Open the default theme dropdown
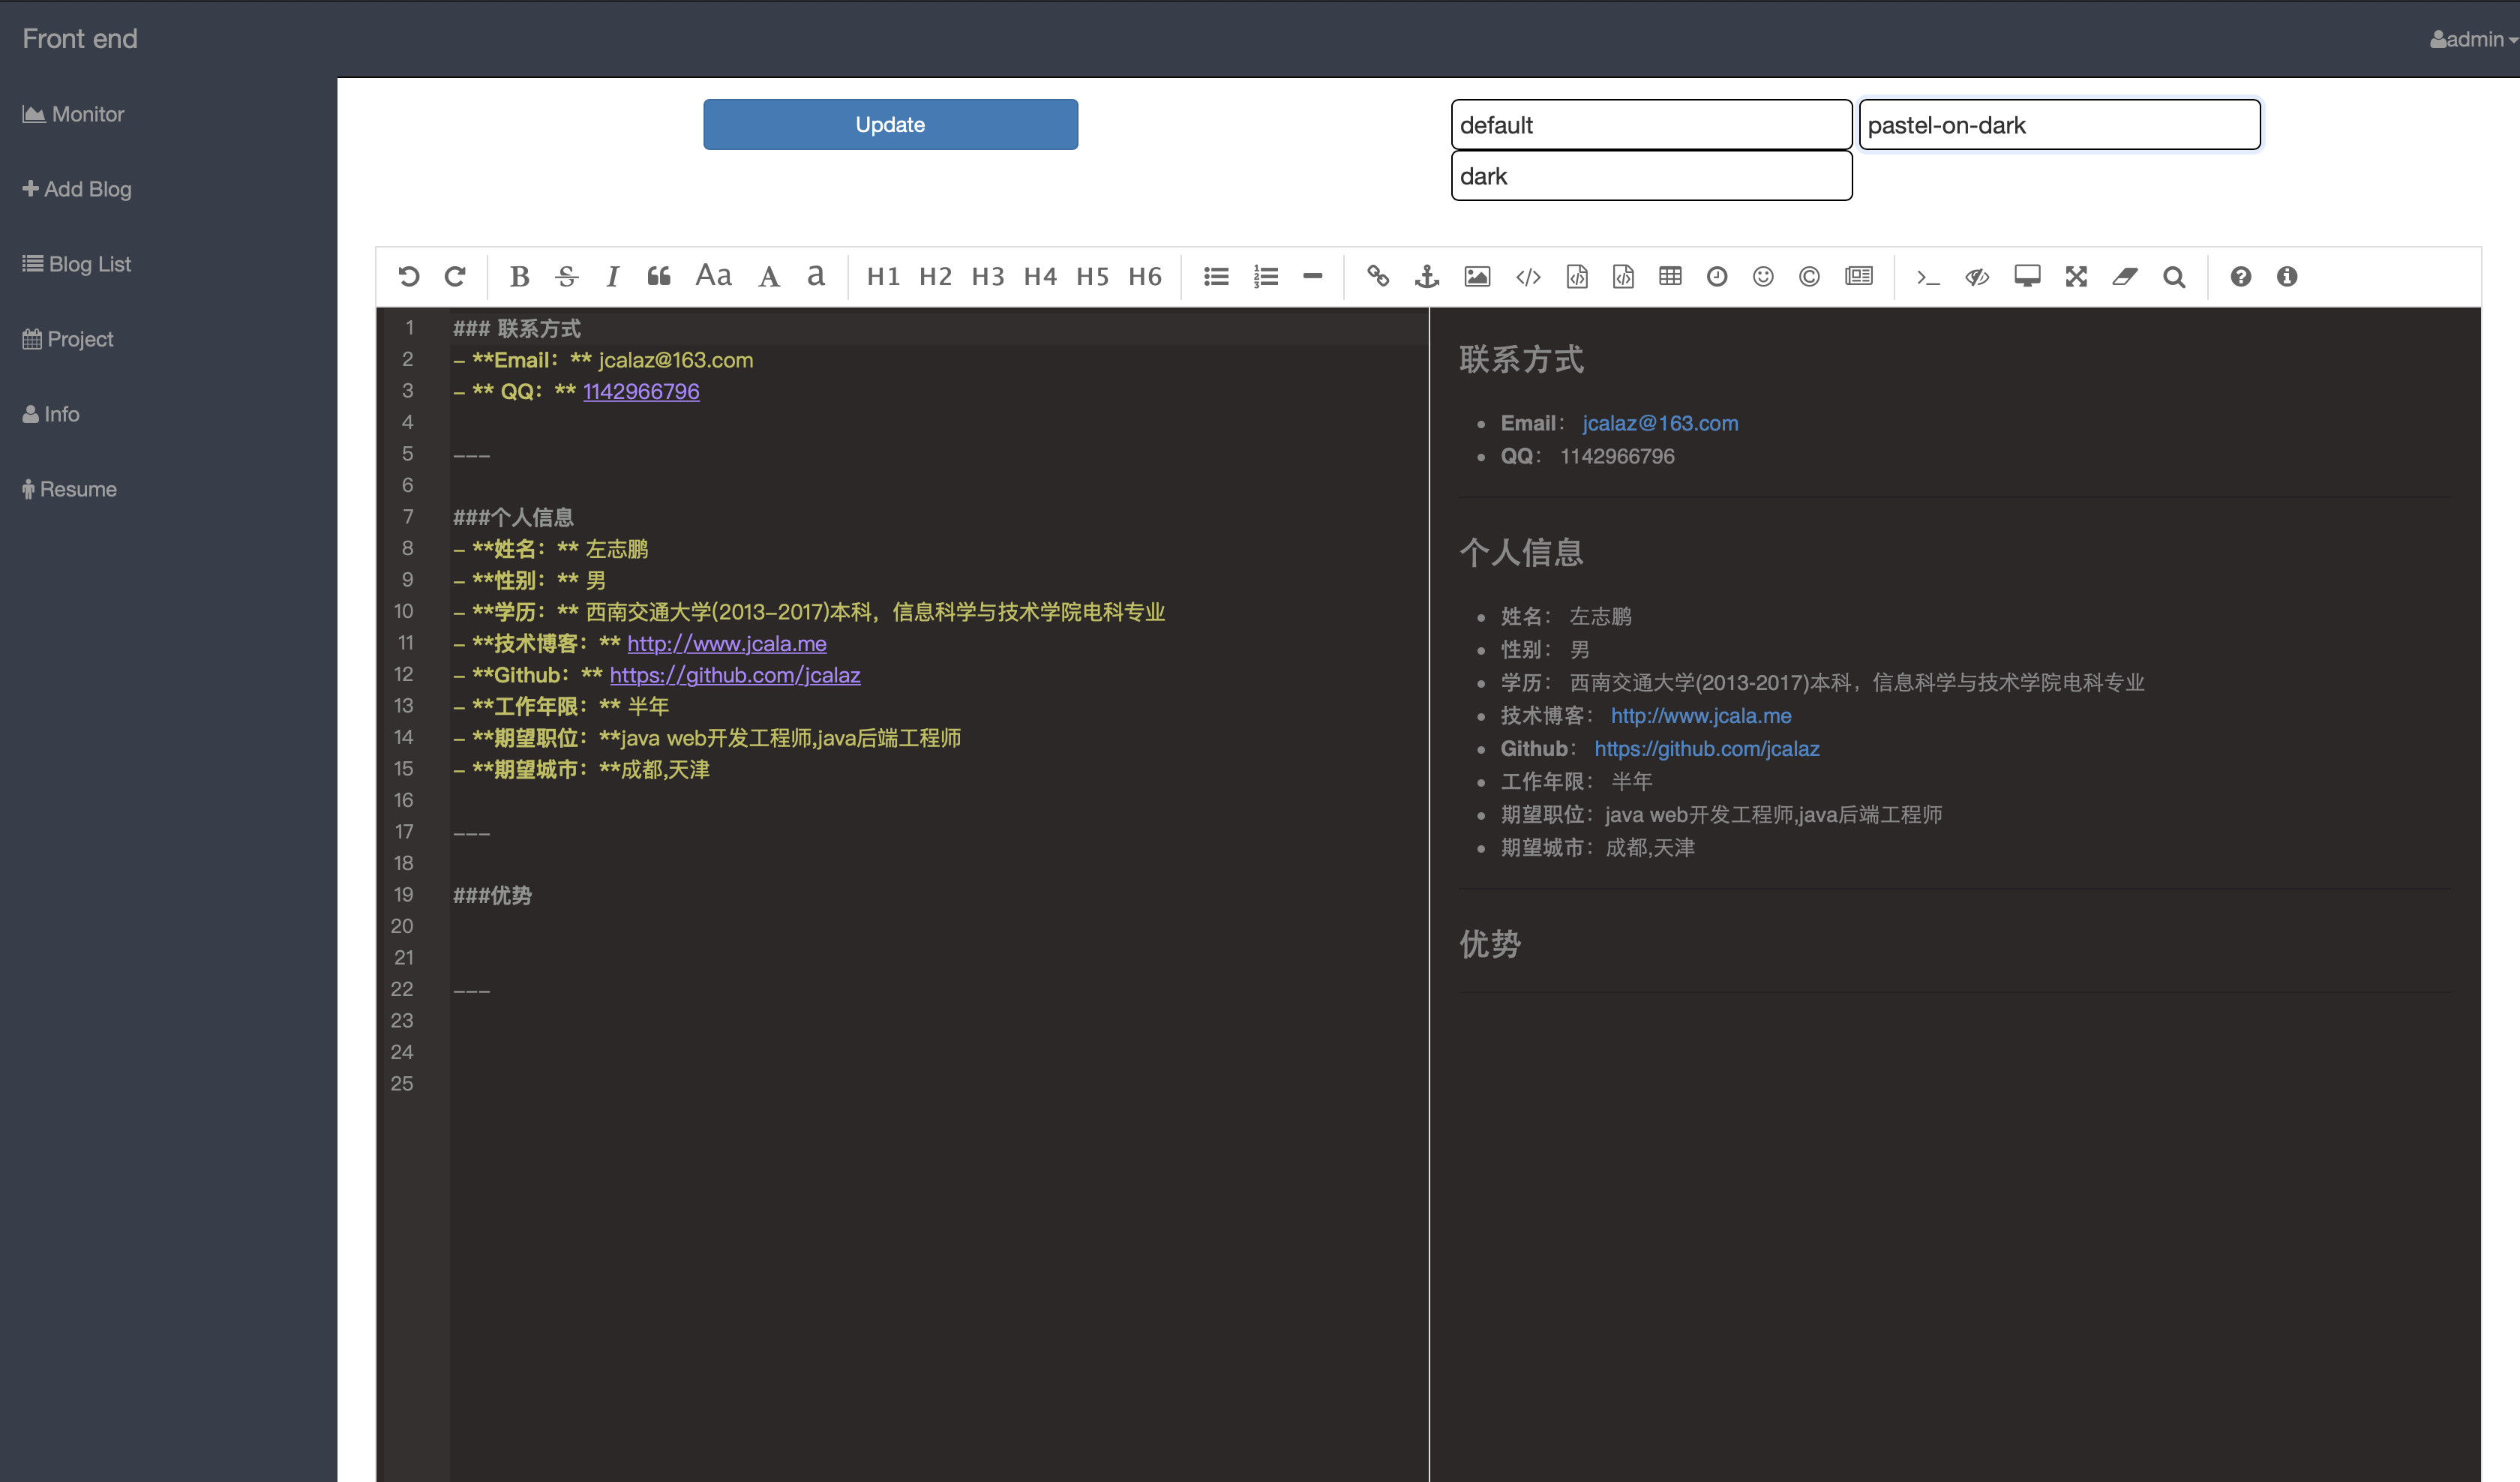This screenshot has width=2520, height=1482. click(x=1651, y=125)
